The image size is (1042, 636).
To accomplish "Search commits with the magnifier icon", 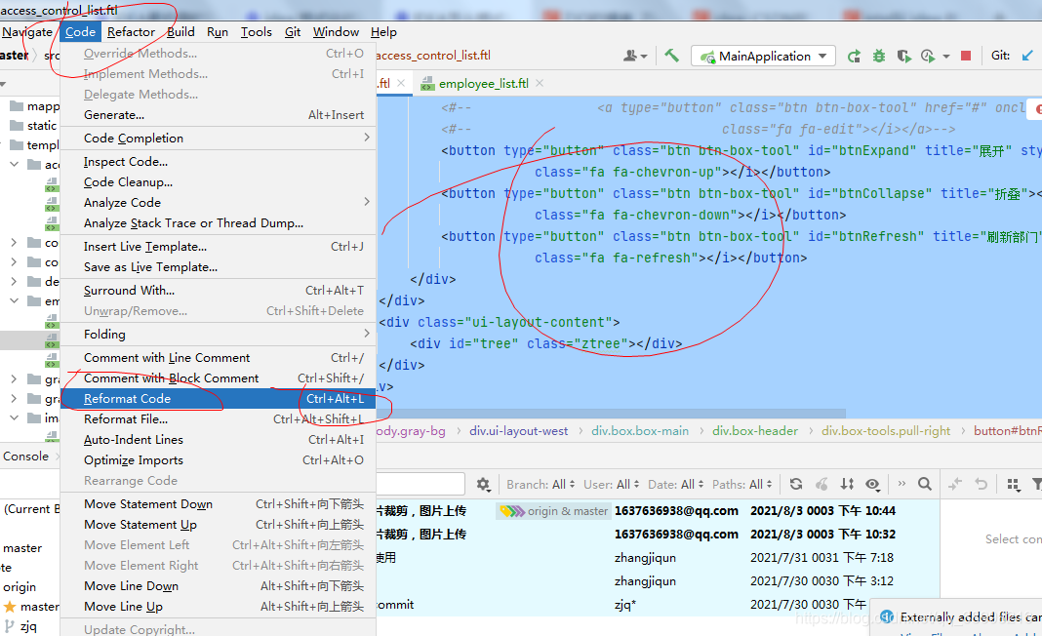I will (x=925, y=483).
